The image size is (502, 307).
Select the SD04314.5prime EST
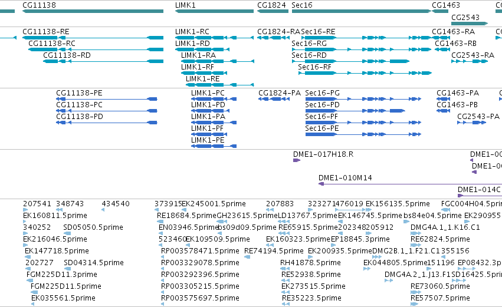[94, 263]
